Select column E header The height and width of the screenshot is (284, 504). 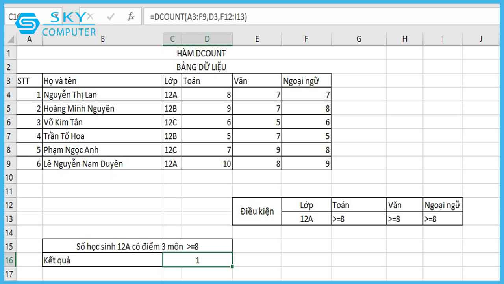click(x=257, y=39)
